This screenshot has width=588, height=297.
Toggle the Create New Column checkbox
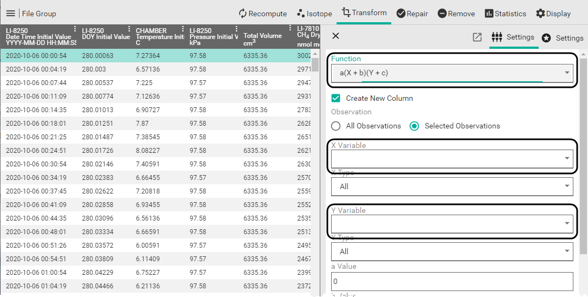pyautogui.click(x=335, y=98)
